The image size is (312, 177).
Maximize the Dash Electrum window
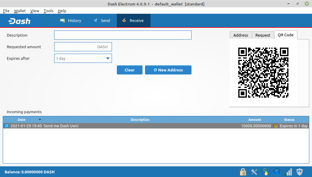pos(298,4)
